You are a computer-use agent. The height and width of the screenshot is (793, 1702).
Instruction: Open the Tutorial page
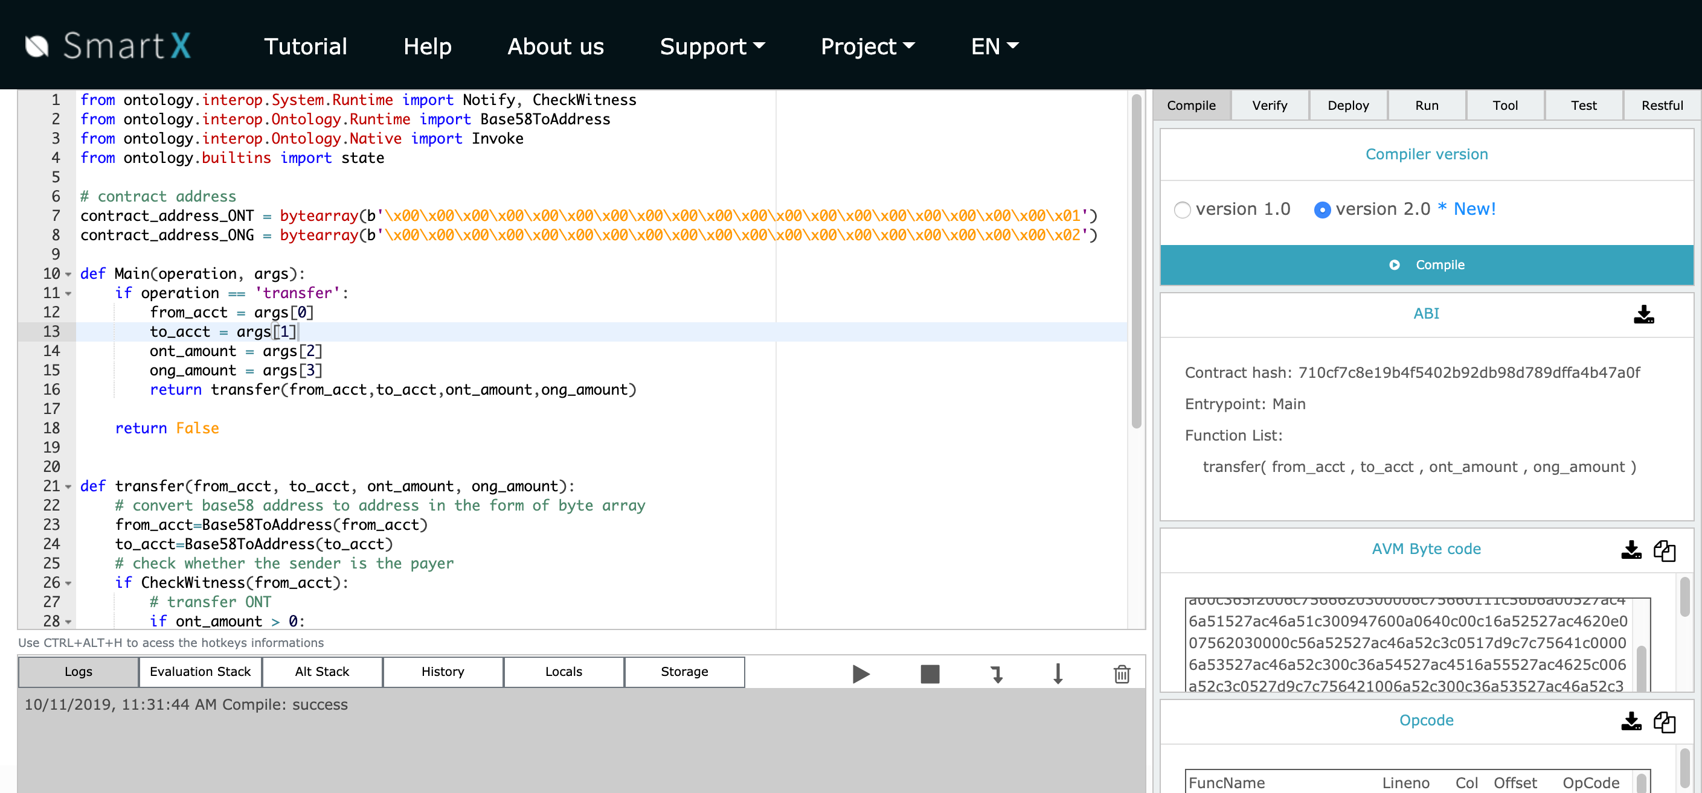pos(305,46)
